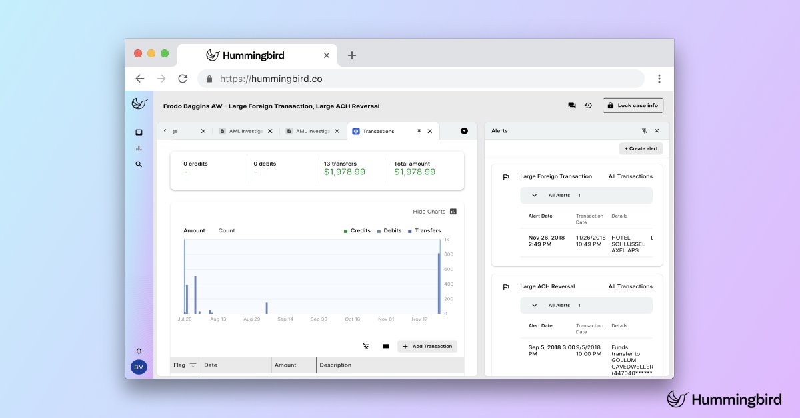The image size is (800, 418).
Task: Pin the Alerts panel
Action: (x=644, y=131)
